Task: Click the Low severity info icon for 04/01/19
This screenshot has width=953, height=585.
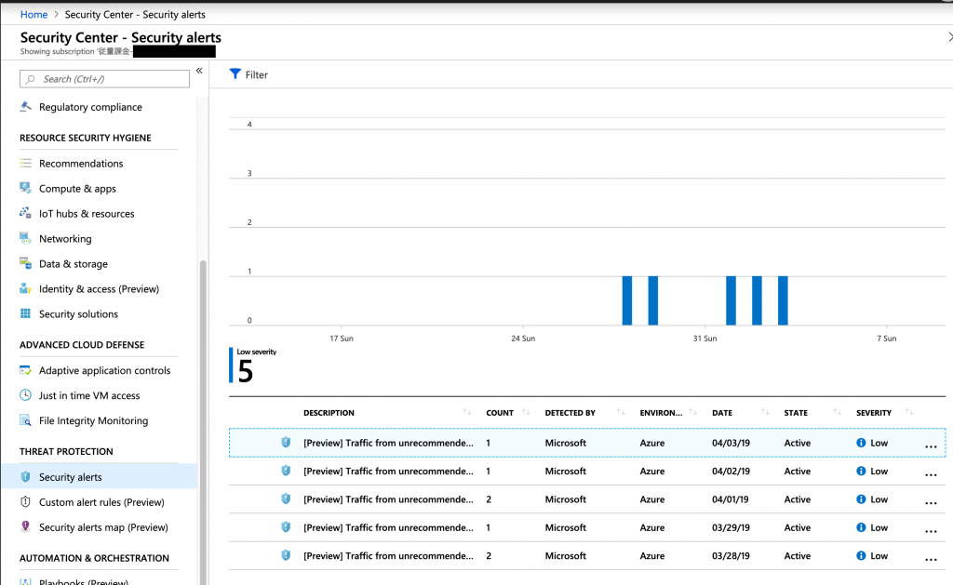Action: [x=861, y=499]
